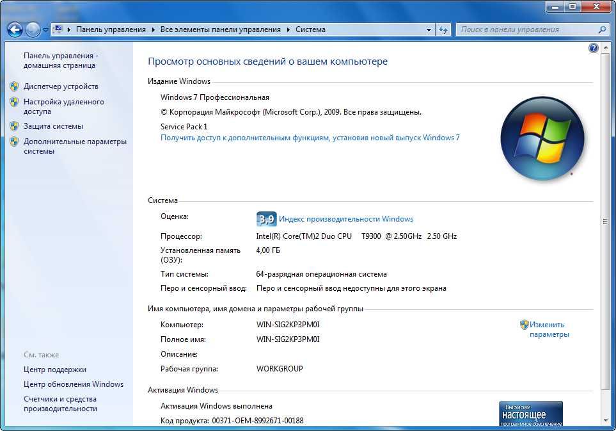
Task: Click Изменить параметры link
Action: 549,330
